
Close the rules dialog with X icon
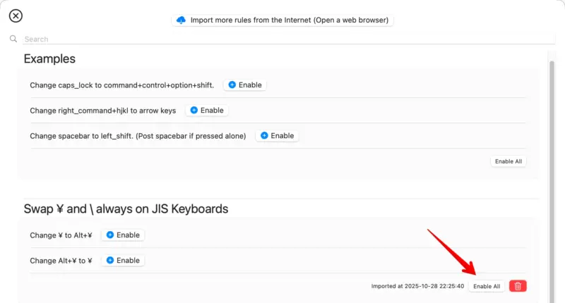[16, 16]
